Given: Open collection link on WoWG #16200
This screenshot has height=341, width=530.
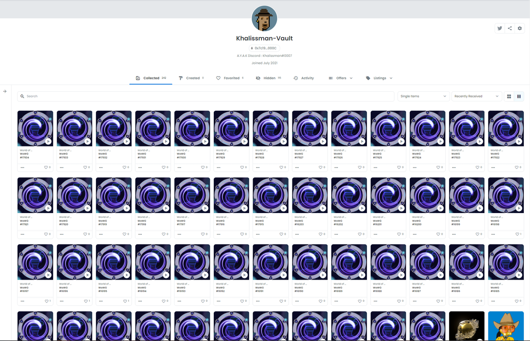Looking at the screenshot, I should [x=418, y=217].
